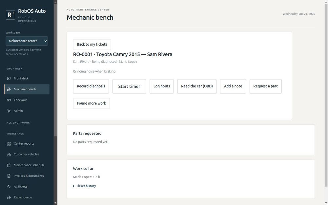Click the main page vertical scrollbar
This screenshot has width=328, height=205.
click(x=326, y=95)
